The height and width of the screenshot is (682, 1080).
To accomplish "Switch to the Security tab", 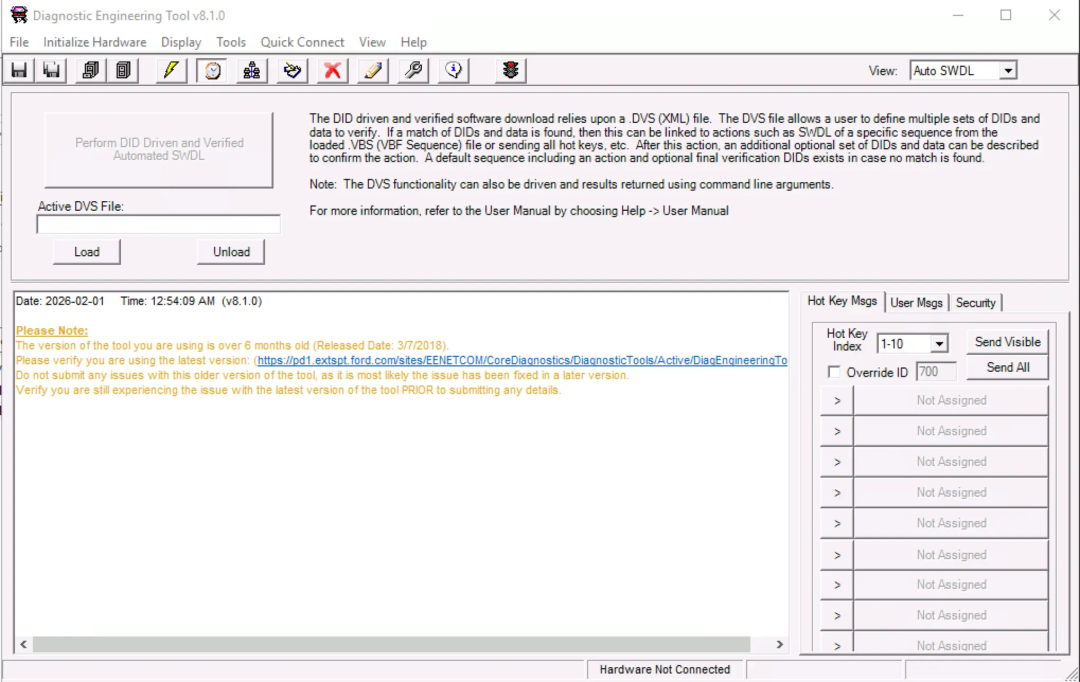I will click(976, 303).
